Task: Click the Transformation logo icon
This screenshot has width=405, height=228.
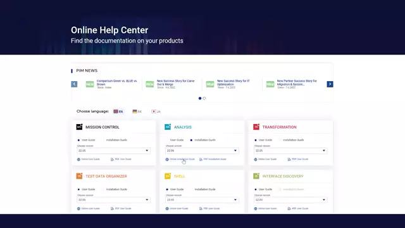Action: pos(256,127)
